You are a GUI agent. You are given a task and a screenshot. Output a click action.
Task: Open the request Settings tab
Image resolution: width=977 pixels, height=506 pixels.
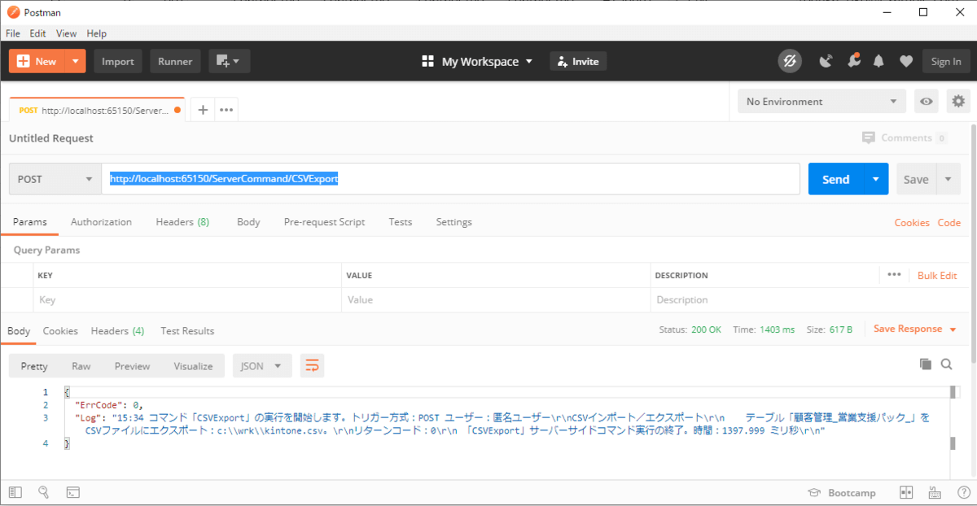point(453,222)
